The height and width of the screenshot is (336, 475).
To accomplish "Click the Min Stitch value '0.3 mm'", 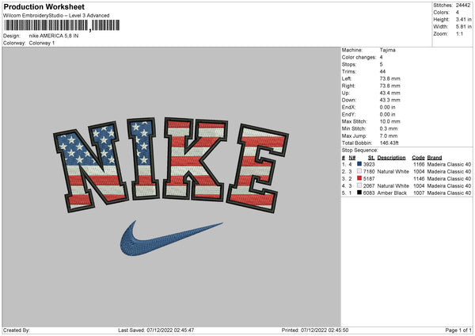I will tap(389, 129).
